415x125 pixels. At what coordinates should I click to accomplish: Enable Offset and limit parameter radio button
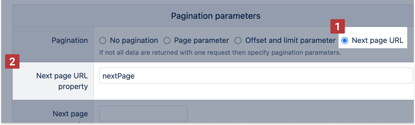[x=238, y=40]
